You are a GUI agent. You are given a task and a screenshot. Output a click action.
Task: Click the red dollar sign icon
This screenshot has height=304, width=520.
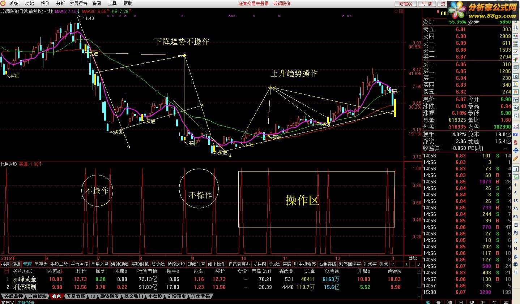point(515,142)
